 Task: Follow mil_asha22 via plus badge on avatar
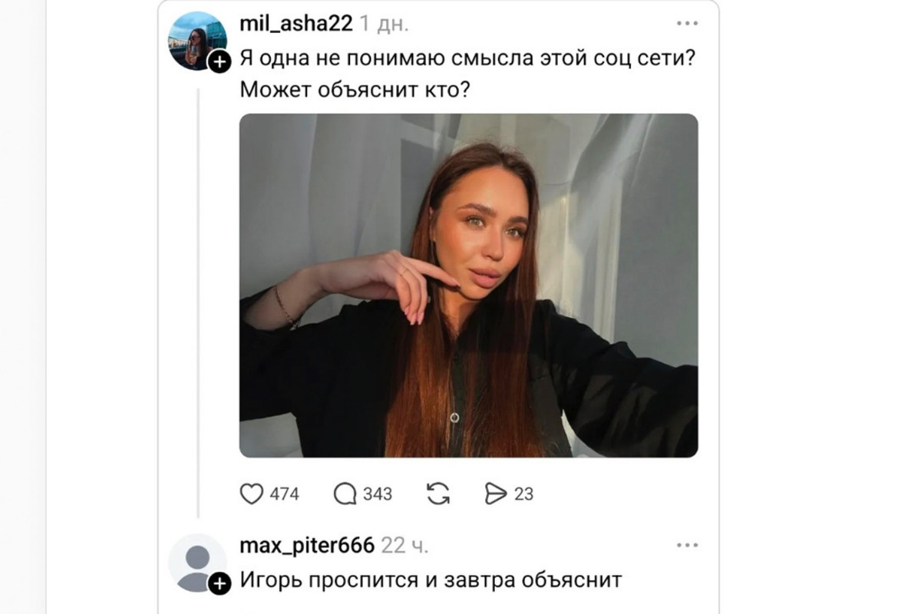pyautogui.click(x=220, y=61)
